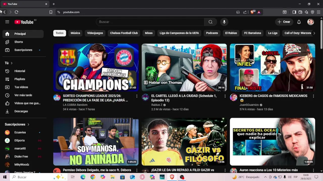The width and height of the screenshot is (323, 181).
Task: Open options menu for ICEBERG DE CASOS video
Action: pos(313,96)
